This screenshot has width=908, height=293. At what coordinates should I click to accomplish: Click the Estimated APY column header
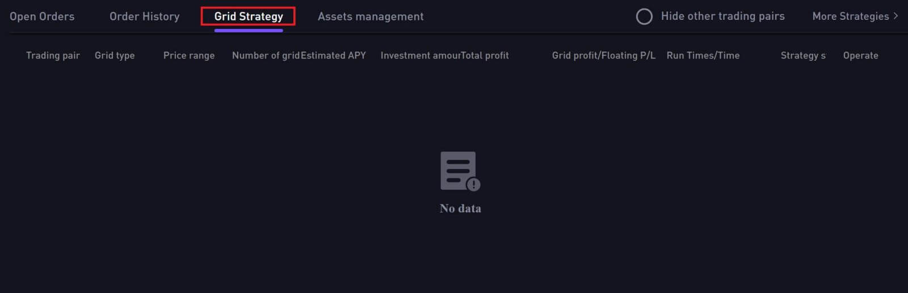pyautogui.click(x=333, y=56)
